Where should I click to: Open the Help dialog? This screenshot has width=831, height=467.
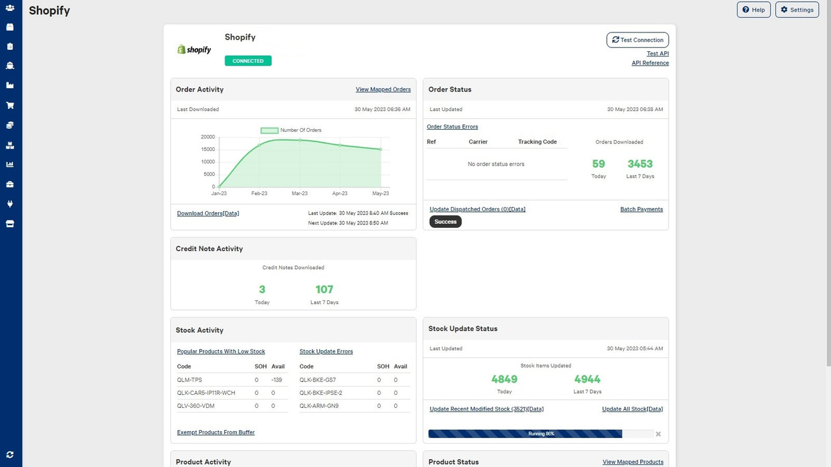coord(753,9)
